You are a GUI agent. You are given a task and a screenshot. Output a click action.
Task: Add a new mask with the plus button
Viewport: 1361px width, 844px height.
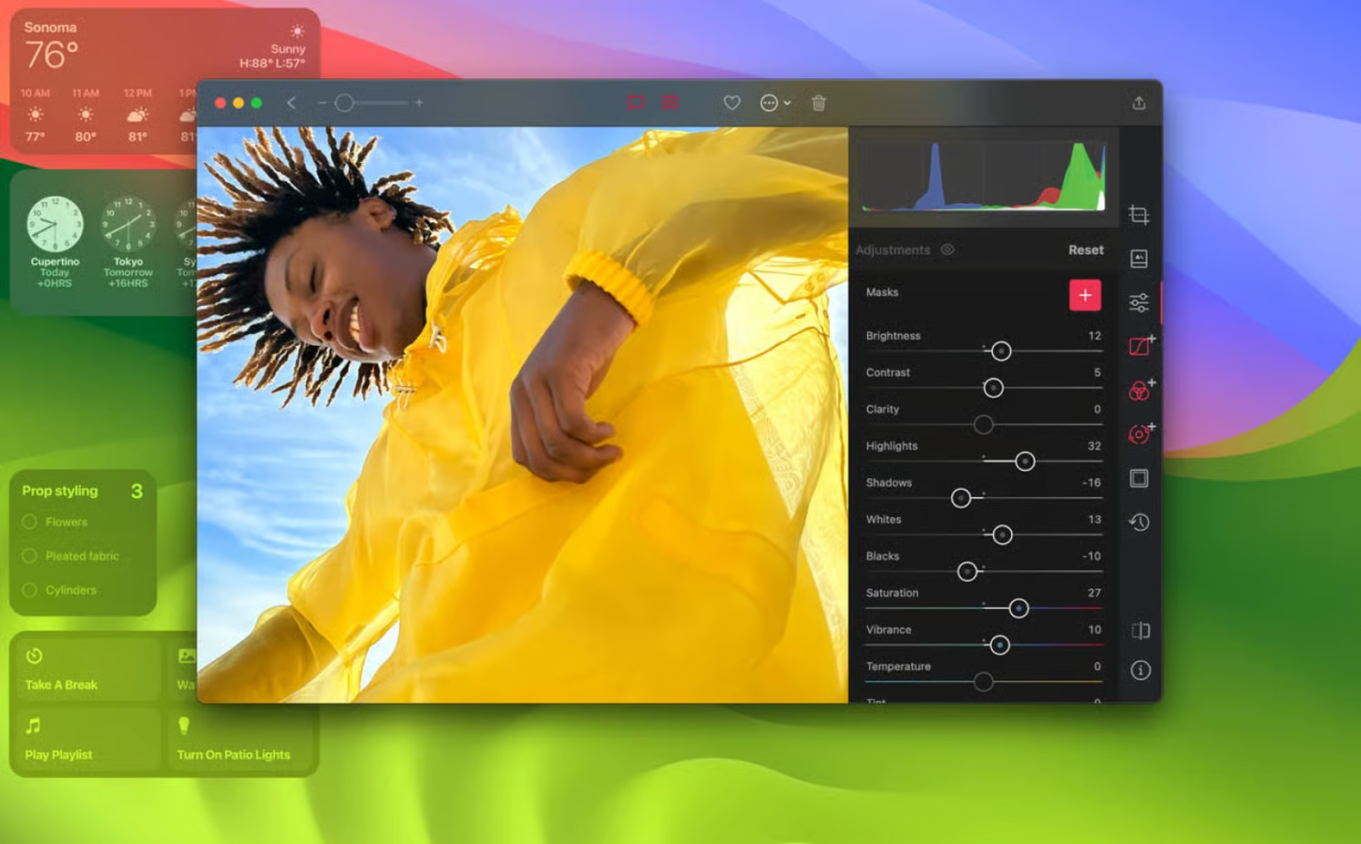[x=1085, y=295]
